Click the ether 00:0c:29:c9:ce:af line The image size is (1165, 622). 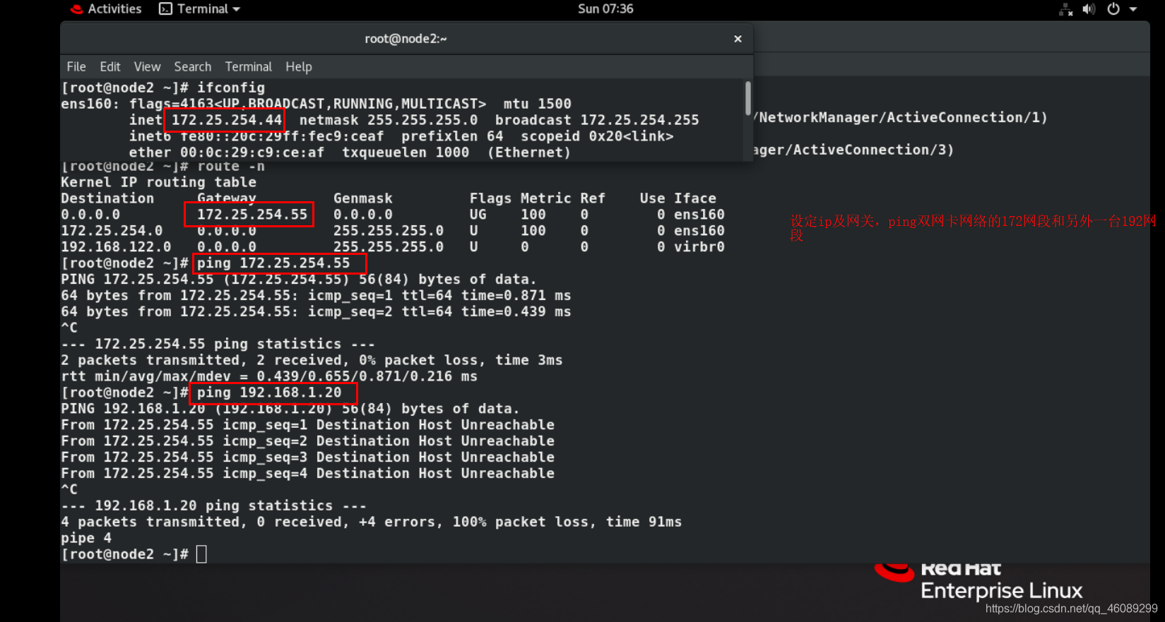350,152
